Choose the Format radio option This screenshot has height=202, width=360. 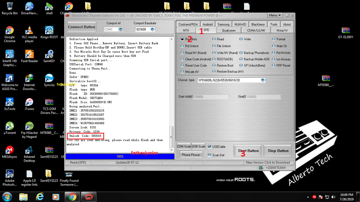[x=279, y=39]
